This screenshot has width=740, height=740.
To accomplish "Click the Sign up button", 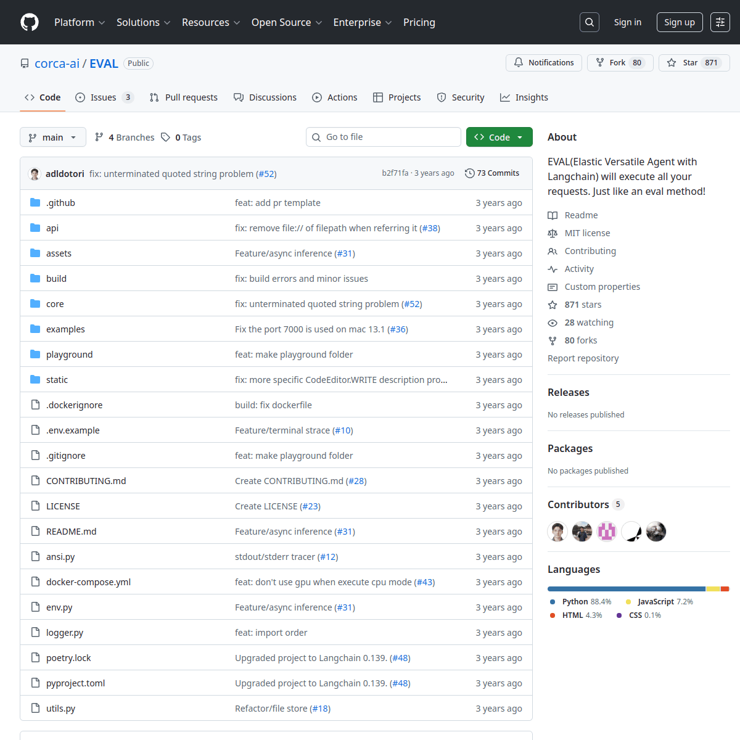I will click(680, 22).
